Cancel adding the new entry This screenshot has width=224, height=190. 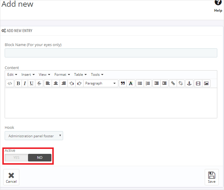coord(11,177)
